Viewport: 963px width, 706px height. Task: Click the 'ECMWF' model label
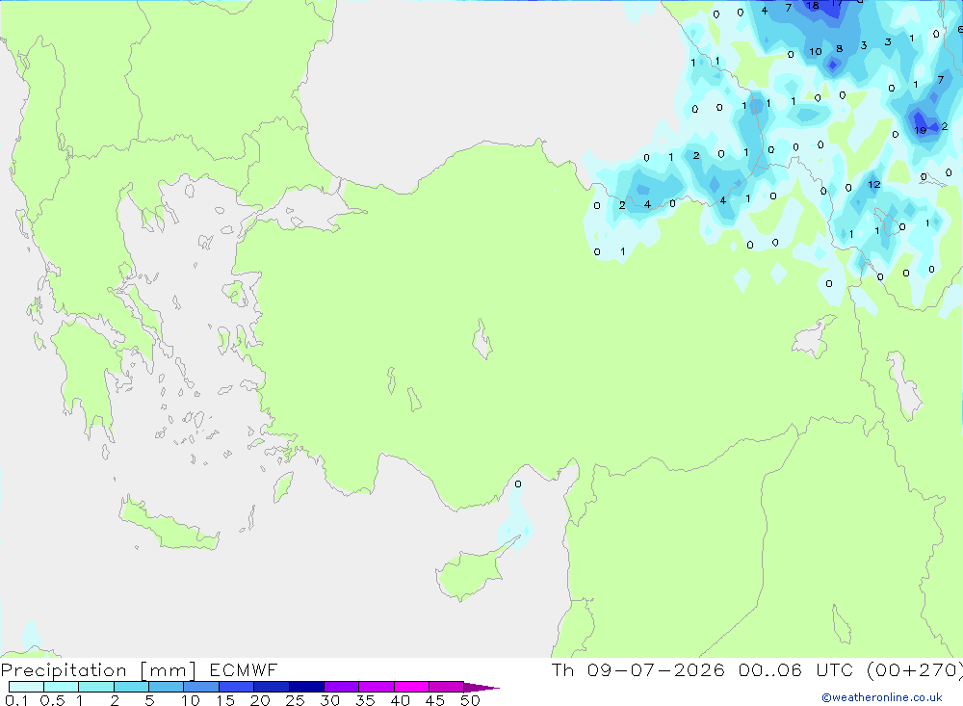tap(244, 669)
